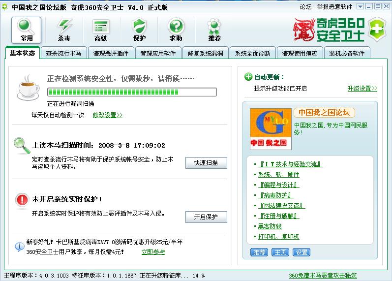This screenshot has width=392, height=281.
Task: Click the 主程序版本 4.0.3.1003 status text
Action: 36,276
